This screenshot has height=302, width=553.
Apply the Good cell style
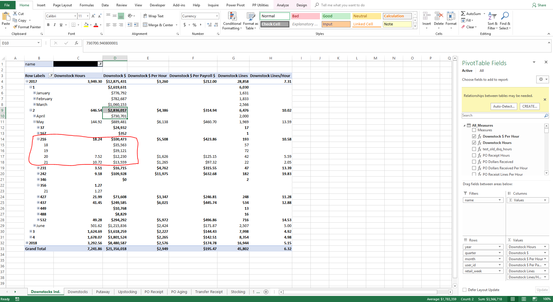pos(336,16)
